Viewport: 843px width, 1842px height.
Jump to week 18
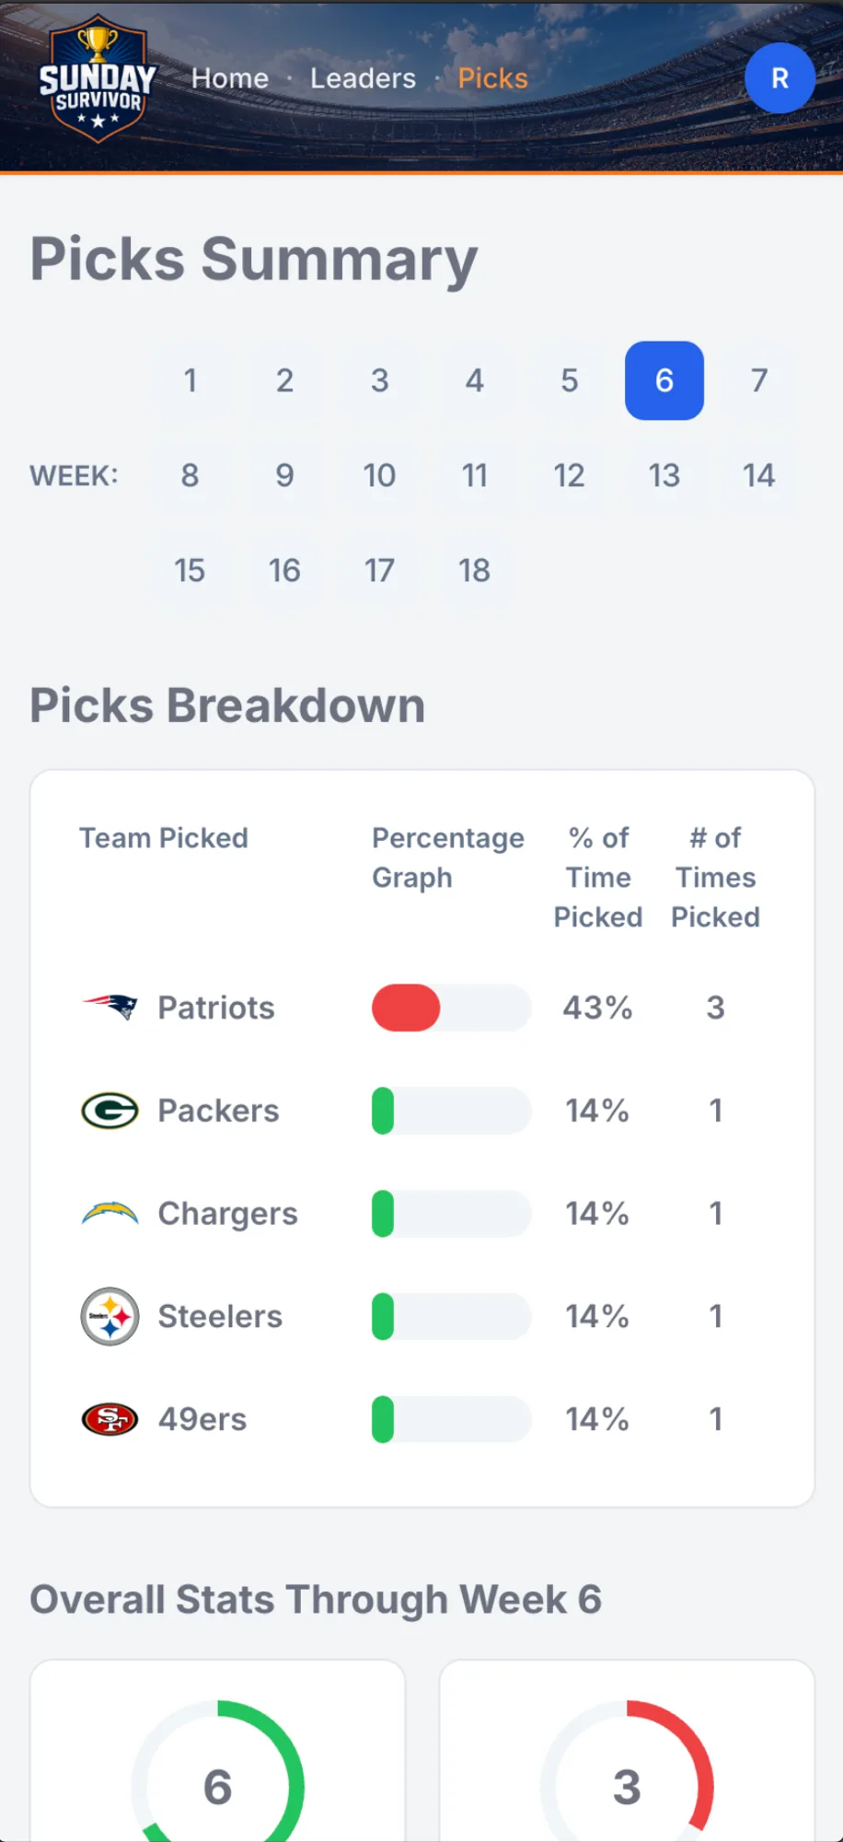point(474,570)
